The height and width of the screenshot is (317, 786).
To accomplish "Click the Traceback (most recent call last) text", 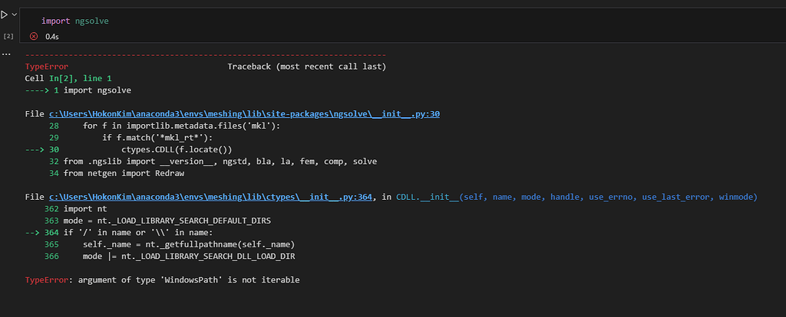I will [x=307, y=67].
